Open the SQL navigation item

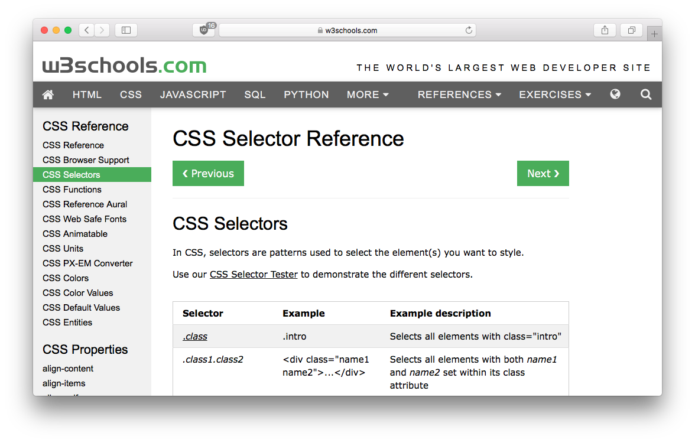tap(255, 95)
